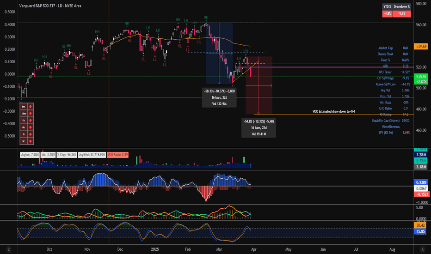
Task: Click the red dot beside 4h timeframe
Action: tap(30, 127)
